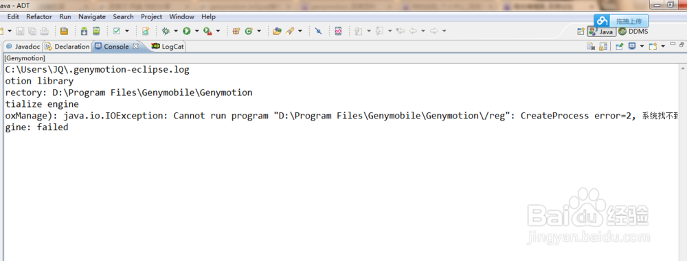The height and width of the screenshot is (261, 687).
Task: Click the [Genymotion] console title
Action: (x=25, y=58)
